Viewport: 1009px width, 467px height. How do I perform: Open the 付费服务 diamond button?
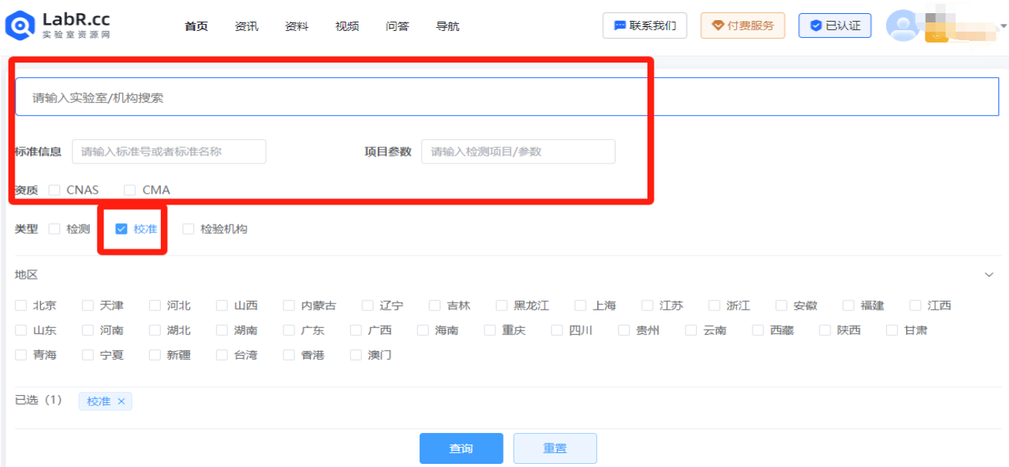[742, 25]
